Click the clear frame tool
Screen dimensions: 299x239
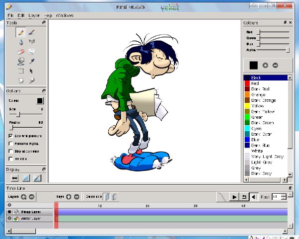pyautogui.click(x=32, y=51)
